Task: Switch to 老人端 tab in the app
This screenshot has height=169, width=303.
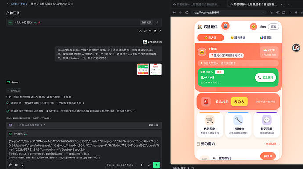Action: pos(210,38)
